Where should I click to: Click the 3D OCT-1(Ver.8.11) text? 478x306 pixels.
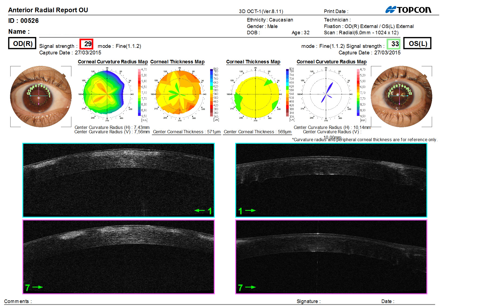[x=261, y=11]
